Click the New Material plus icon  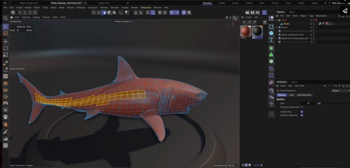[244, 22]
